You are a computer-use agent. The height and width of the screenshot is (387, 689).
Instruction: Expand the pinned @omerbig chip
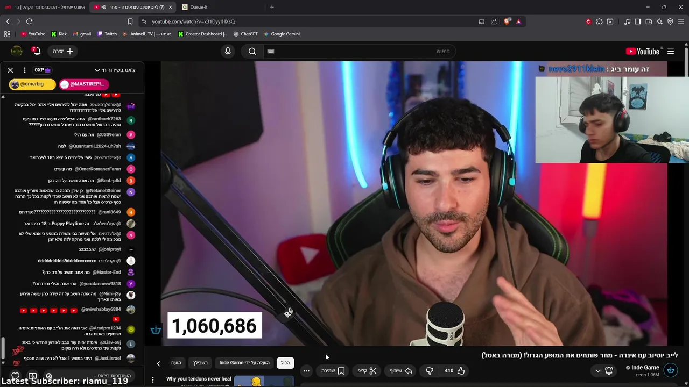click(x=32, y=84)
